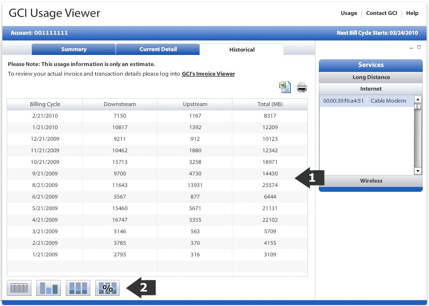Image resolution: width=429 pixels, height=306 pixels.
Task: Open the Help page
Action: pos(412,13)
